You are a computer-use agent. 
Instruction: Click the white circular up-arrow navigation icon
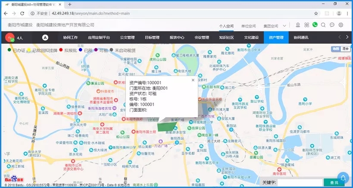(x=45, y=38)
